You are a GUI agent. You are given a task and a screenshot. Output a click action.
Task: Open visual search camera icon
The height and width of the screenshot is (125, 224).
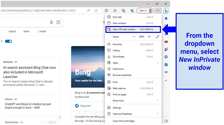58,22
